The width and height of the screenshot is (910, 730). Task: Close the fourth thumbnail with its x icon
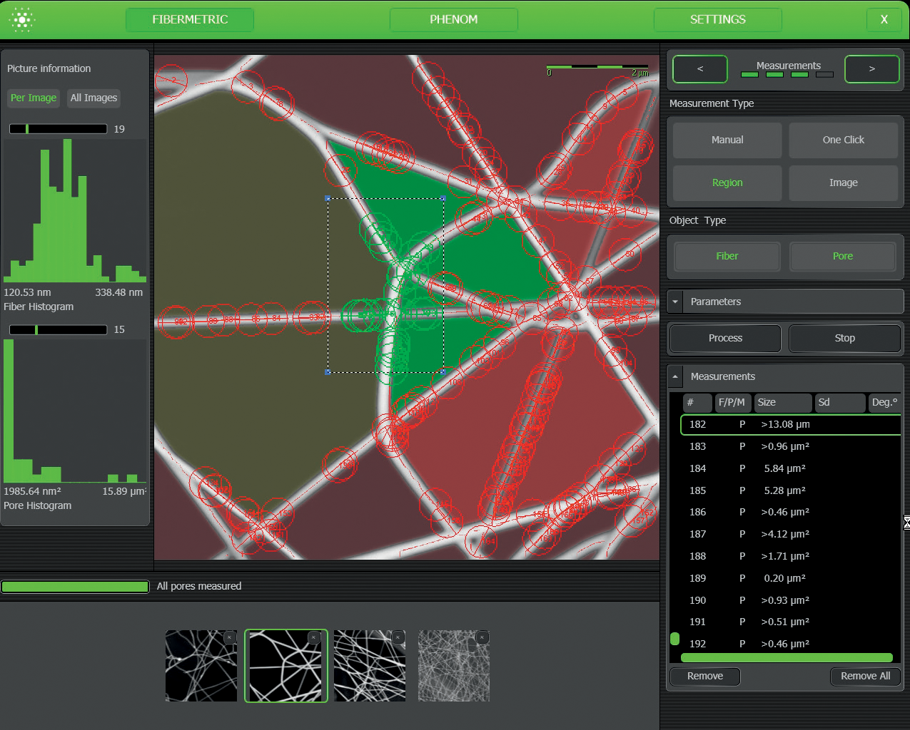[482, 637]
